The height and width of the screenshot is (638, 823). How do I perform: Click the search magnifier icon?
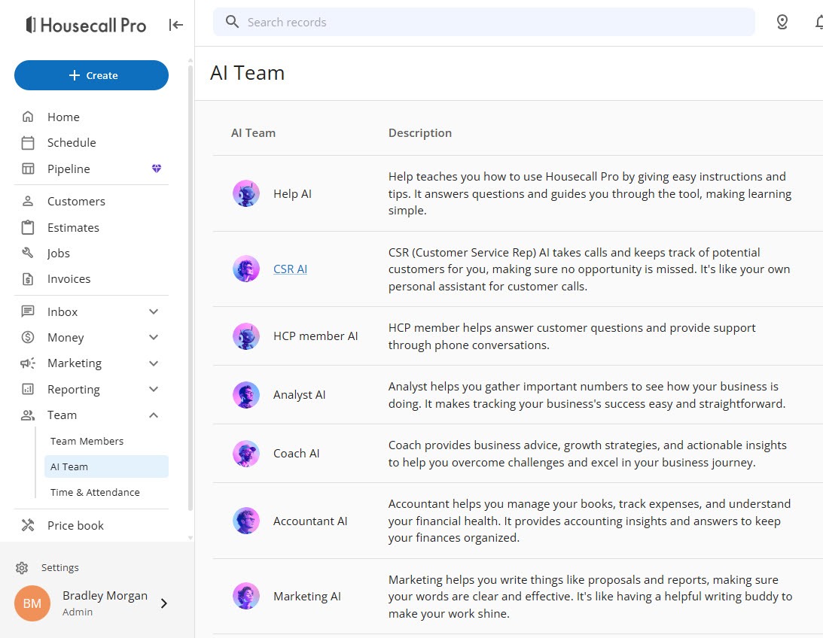(232, 22)
